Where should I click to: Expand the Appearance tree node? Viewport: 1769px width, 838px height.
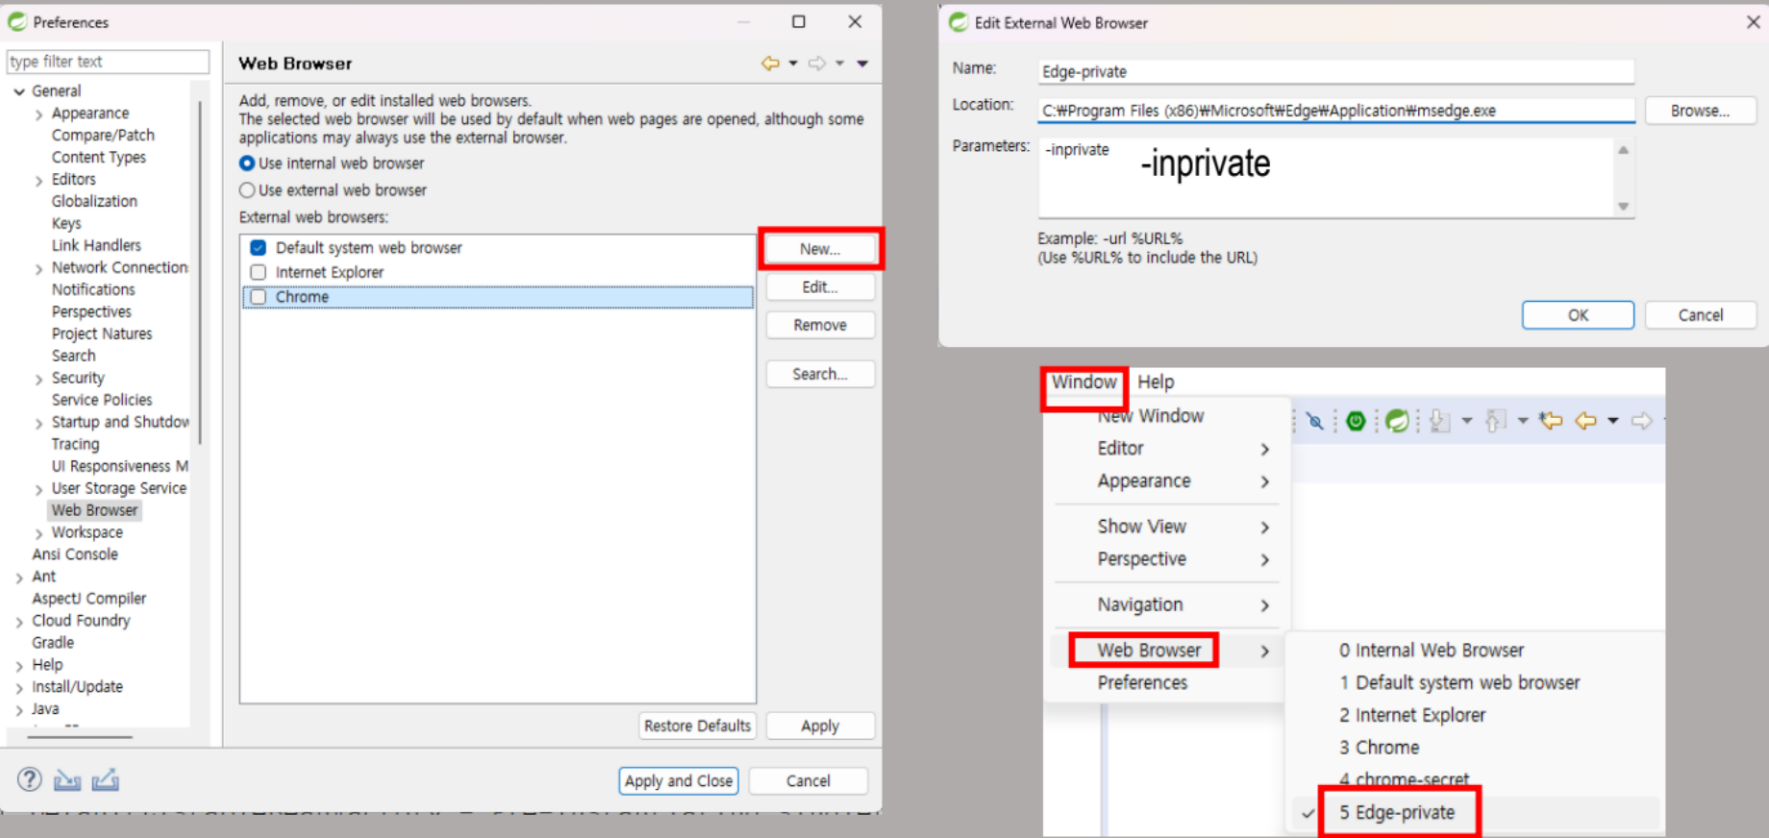[x=38, y=114]
